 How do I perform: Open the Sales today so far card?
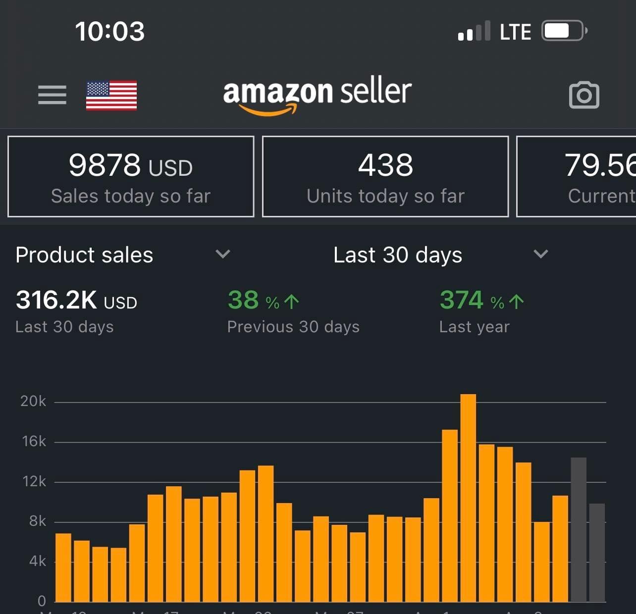[131, 177]
